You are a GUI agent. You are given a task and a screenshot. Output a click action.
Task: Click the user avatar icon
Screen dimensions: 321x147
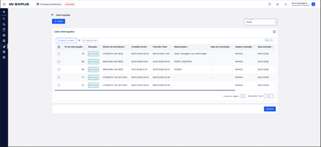313,4
